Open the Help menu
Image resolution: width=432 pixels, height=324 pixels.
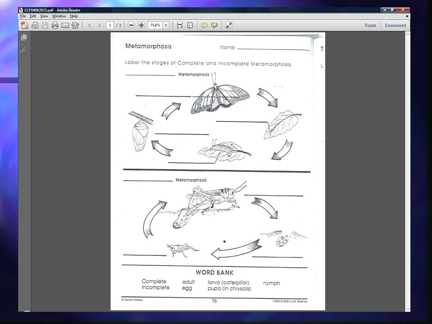[74, 16]
